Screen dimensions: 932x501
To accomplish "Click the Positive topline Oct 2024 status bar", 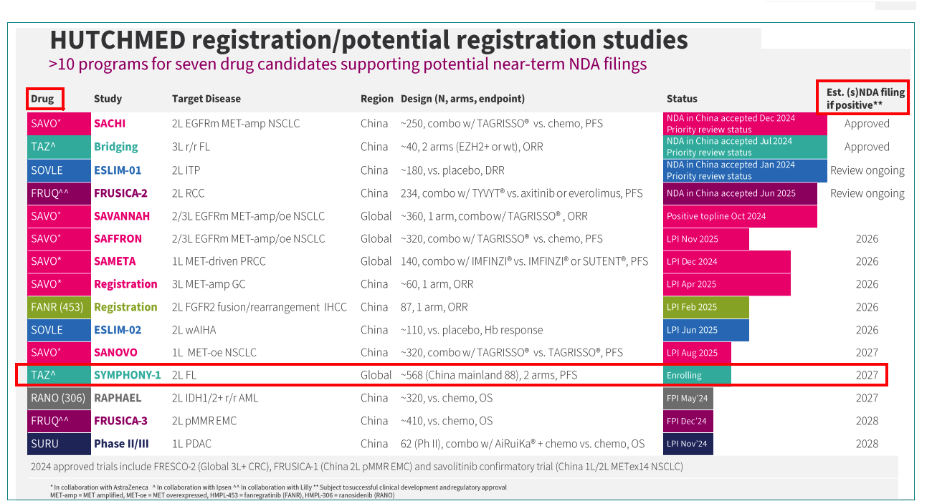I will click(739, 216).
